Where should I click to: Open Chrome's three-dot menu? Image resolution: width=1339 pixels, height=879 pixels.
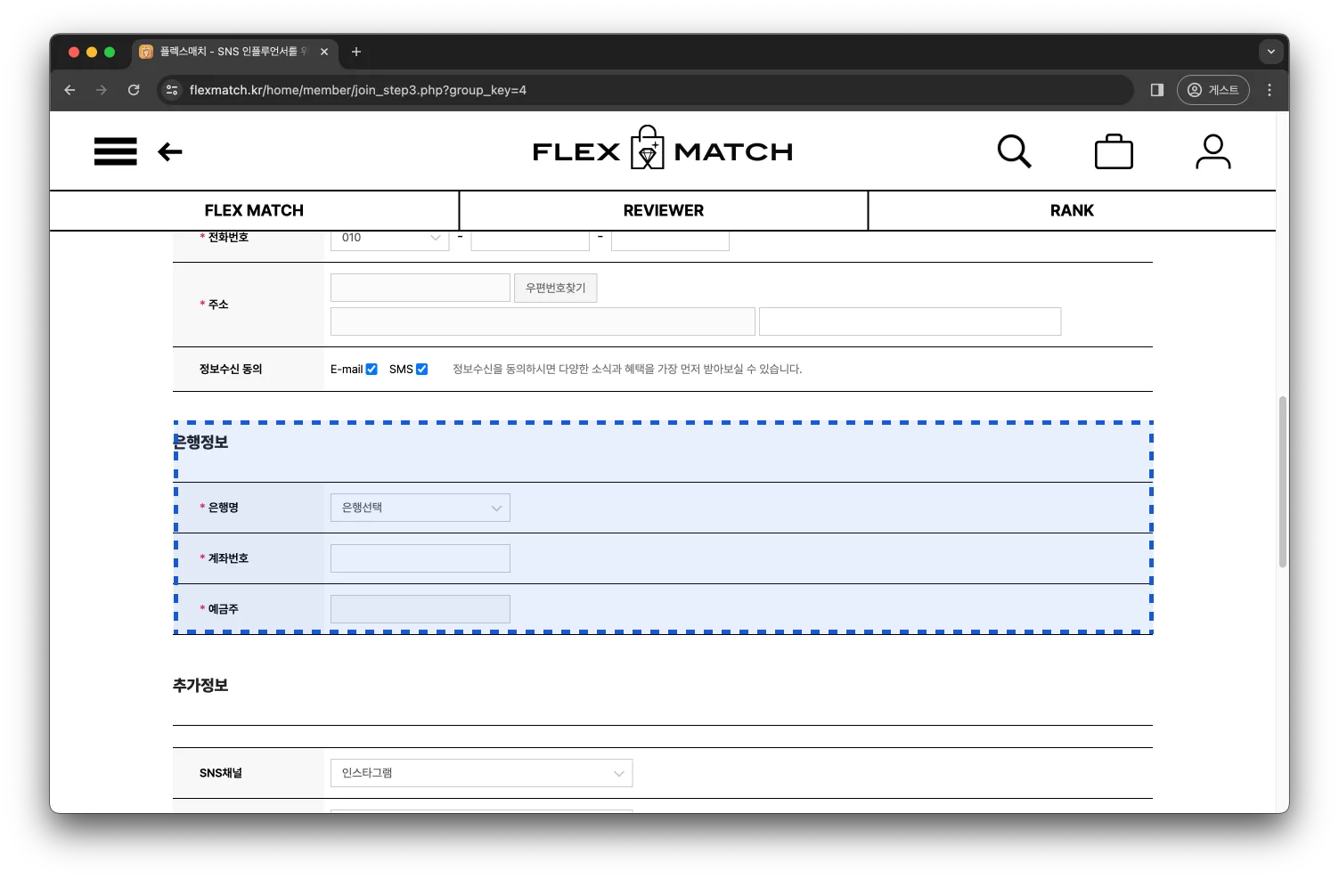[1270, 90]
